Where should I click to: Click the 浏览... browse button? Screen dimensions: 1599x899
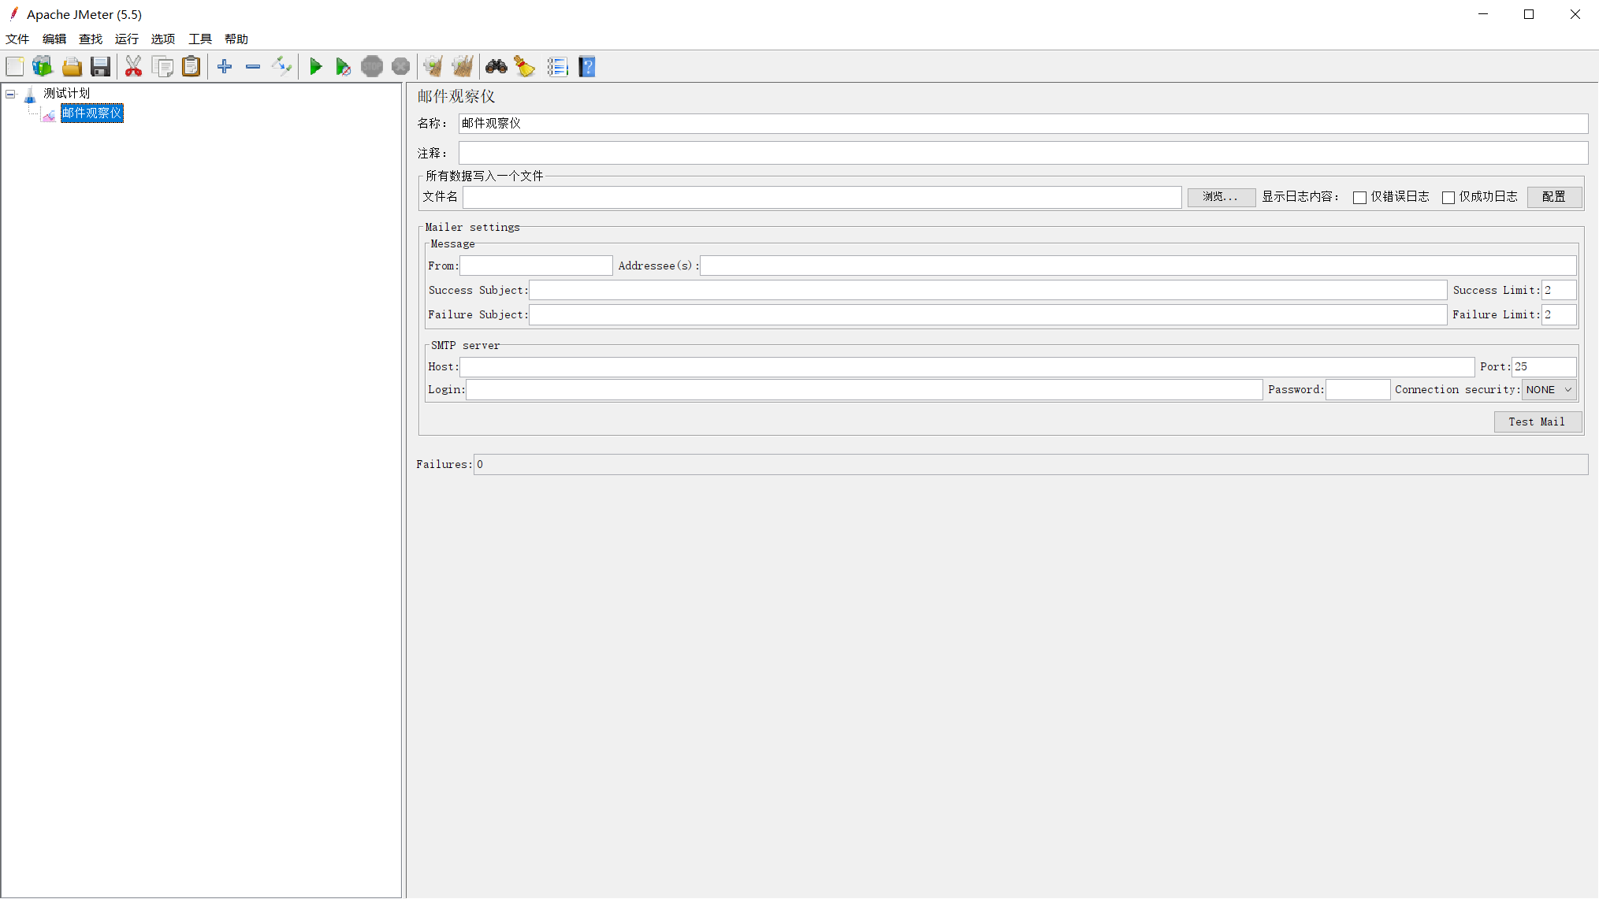click(x=1222, y=197)
